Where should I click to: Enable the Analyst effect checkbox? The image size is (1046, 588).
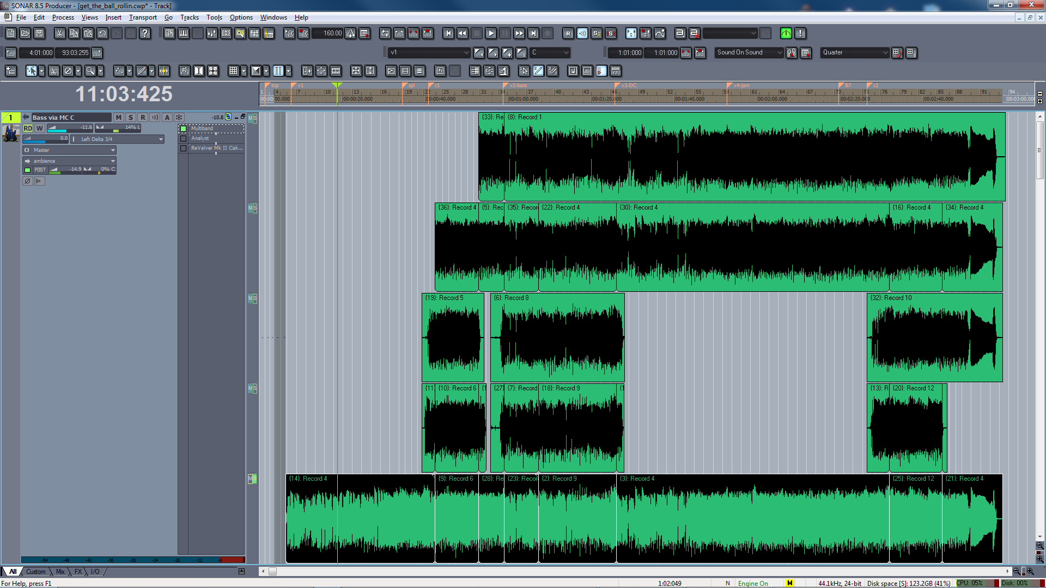coord(184,138)
